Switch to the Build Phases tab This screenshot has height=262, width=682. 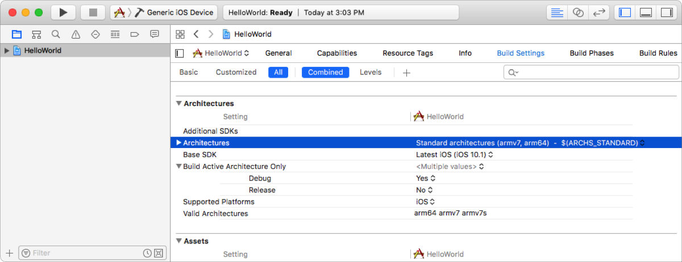click(x=591, y=53)
